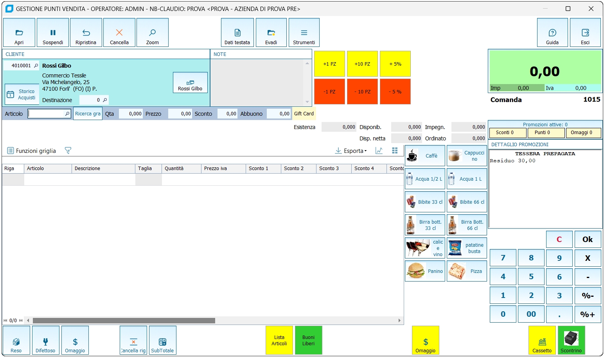Search customer code with magnifier icon
The width and height of the screenshot is (604, 357).
pos(36,66)
